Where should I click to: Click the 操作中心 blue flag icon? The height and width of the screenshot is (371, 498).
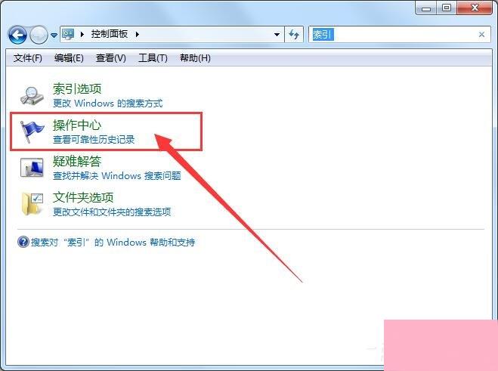pos(32,131)
